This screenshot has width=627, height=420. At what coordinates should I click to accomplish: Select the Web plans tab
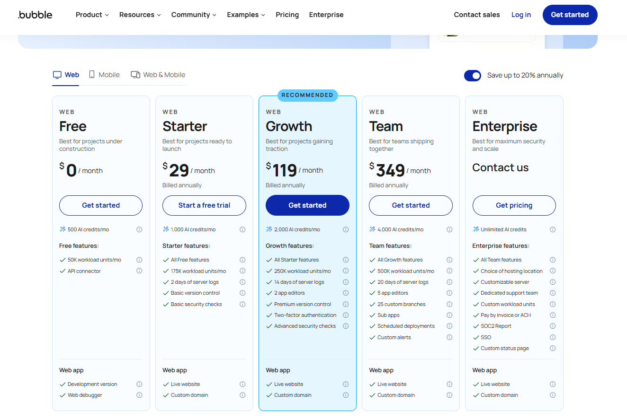pyautogui.click(x=66, y=75)
